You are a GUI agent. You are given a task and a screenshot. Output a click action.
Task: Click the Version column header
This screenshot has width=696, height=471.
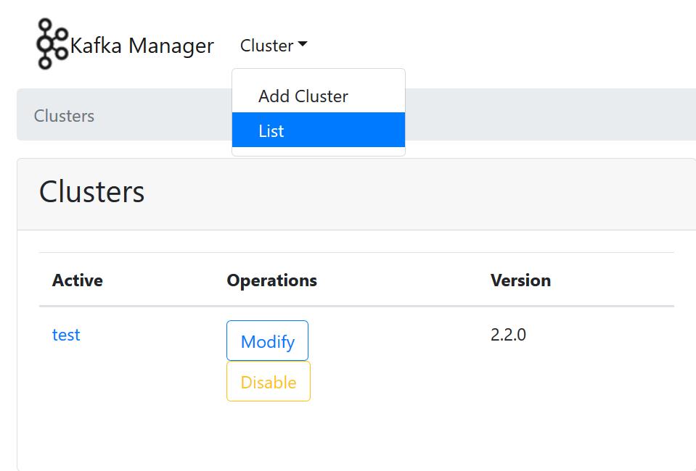coord(520,280)
